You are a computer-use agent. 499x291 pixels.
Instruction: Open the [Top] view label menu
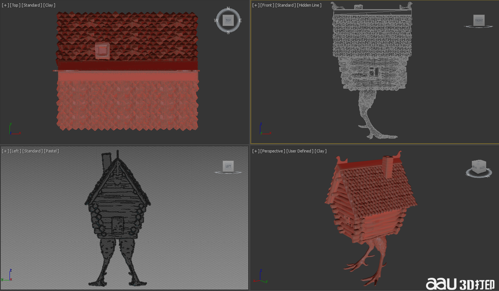[15, 5]
